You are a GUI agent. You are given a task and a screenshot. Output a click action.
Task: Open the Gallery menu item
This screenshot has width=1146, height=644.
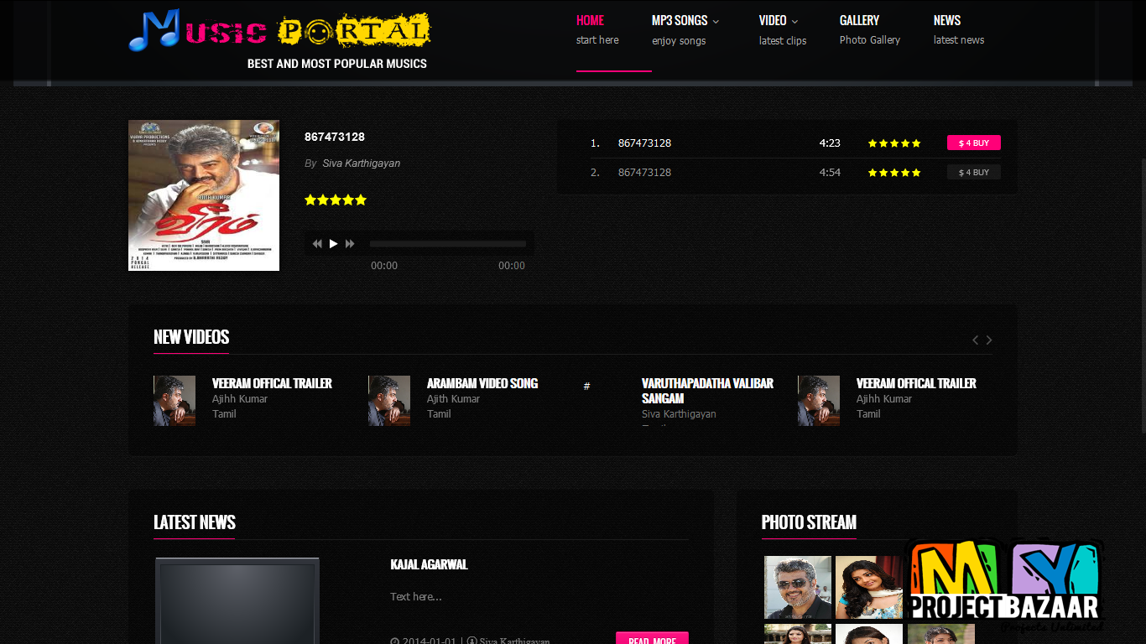click(859, 21)
